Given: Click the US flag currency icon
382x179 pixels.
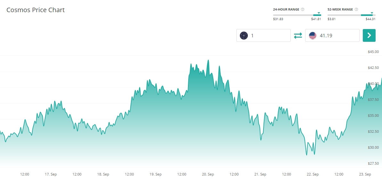Looking at the screenshot, I should 313,36.
